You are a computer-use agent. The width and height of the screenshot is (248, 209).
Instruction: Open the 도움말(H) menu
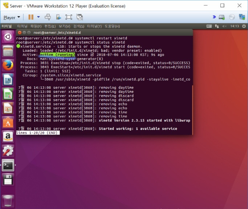tap(112, 26)
